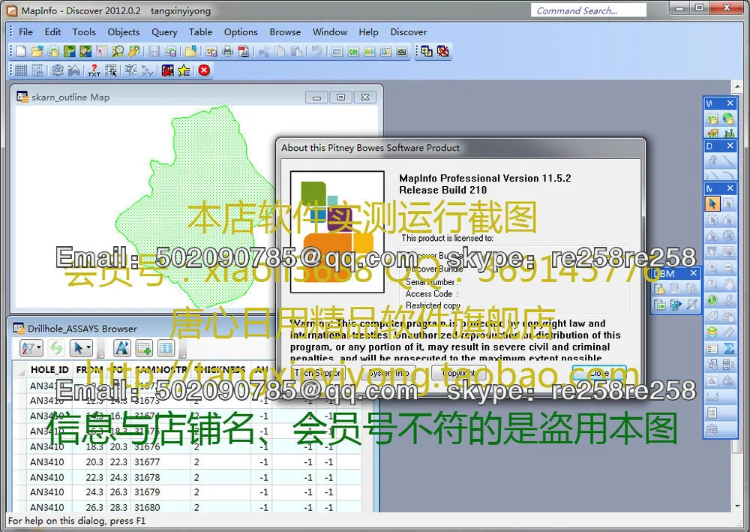Open the Tools menu
The height and width of the screenshot is (532, 750).
(84, 32)
